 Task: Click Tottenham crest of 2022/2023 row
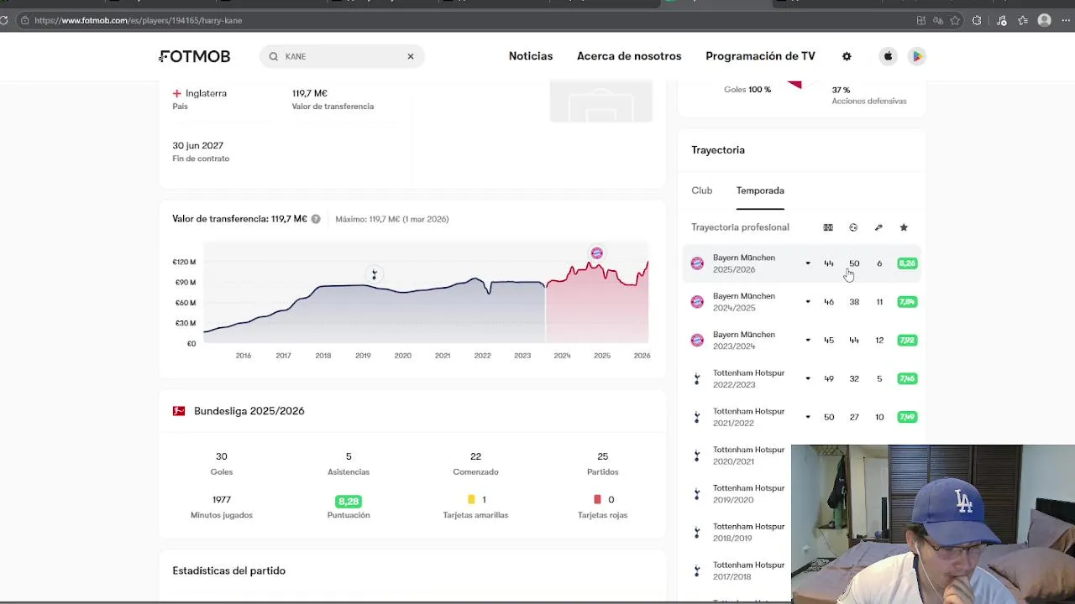[697, 378]
